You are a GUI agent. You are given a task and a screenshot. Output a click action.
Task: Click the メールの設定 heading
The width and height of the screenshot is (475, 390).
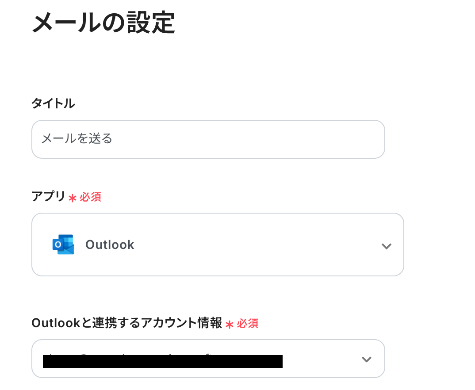click(103, 22)
